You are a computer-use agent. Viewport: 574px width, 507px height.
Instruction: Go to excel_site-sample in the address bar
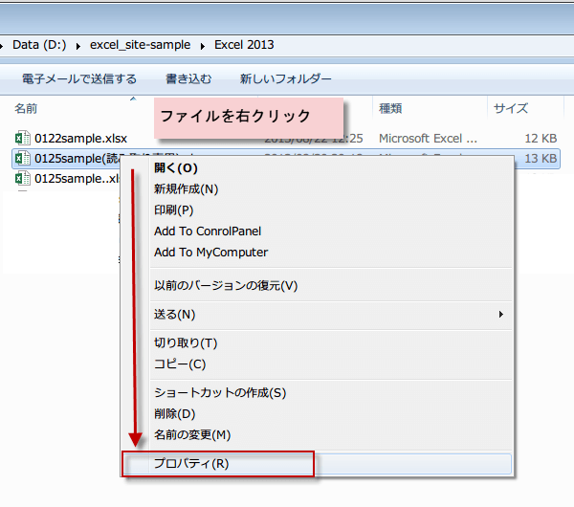[141, 45]
